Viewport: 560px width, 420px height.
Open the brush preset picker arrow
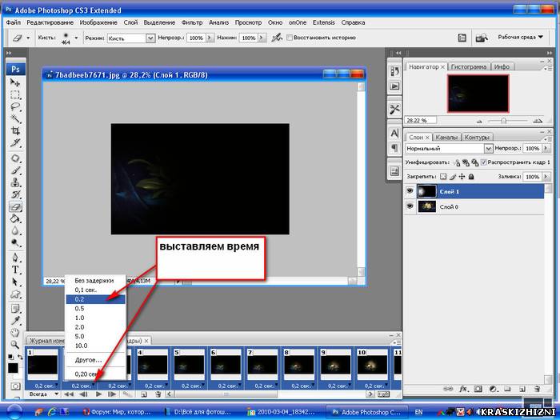(76, 38)
